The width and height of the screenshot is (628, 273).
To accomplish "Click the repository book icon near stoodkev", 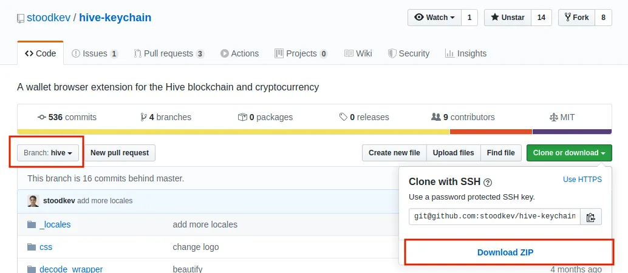I will 21,18.
